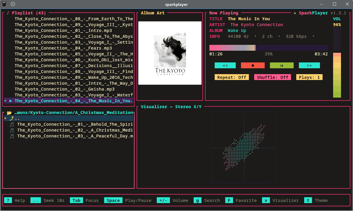The image size is (353, 211).
Task: Click music note icon beside 01 Behold The Spirit
Action: pyautogui.click(x=12, y=124)
